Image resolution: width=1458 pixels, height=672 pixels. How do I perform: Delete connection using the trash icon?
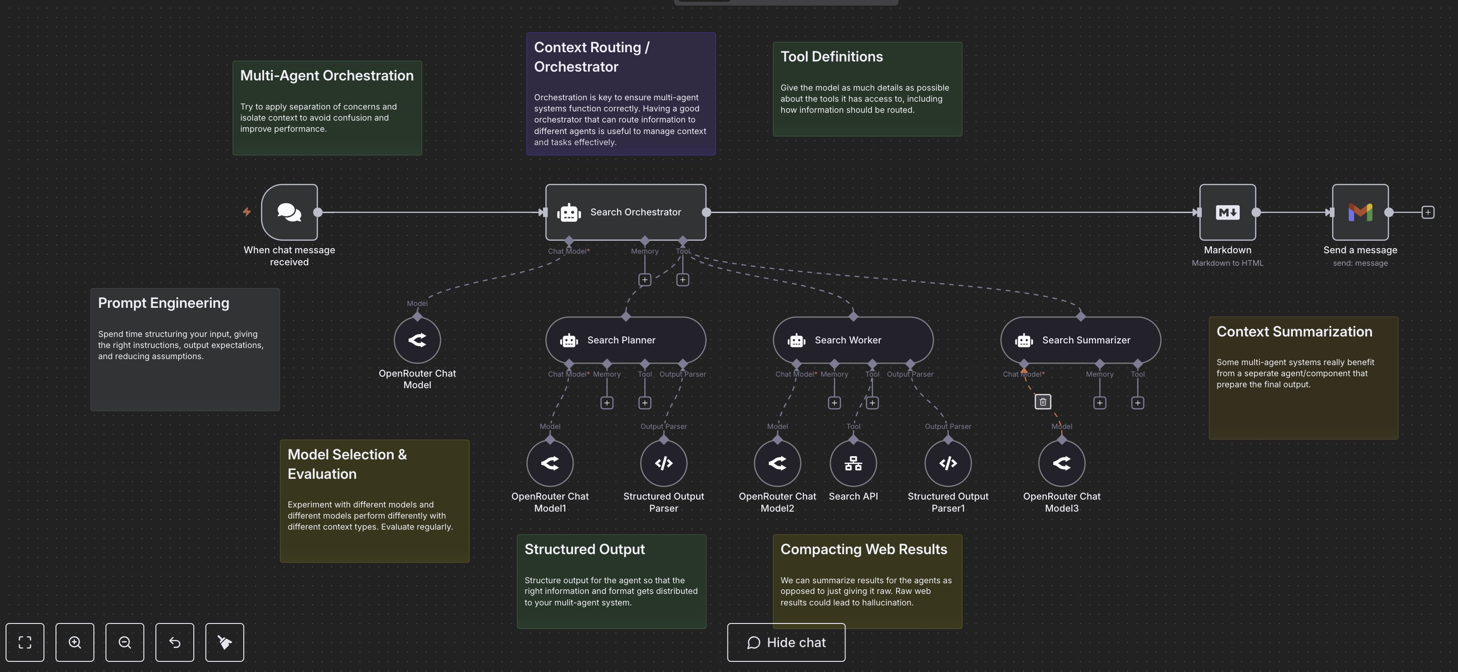point(1043,402)
